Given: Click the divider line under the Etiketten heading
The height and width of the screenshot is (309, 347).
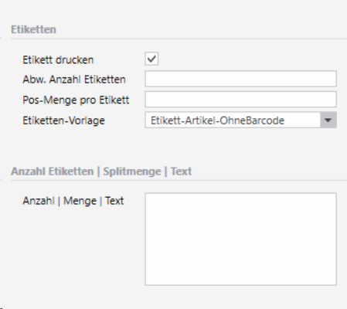Looking at the screenshot, I should coord(179,39).
